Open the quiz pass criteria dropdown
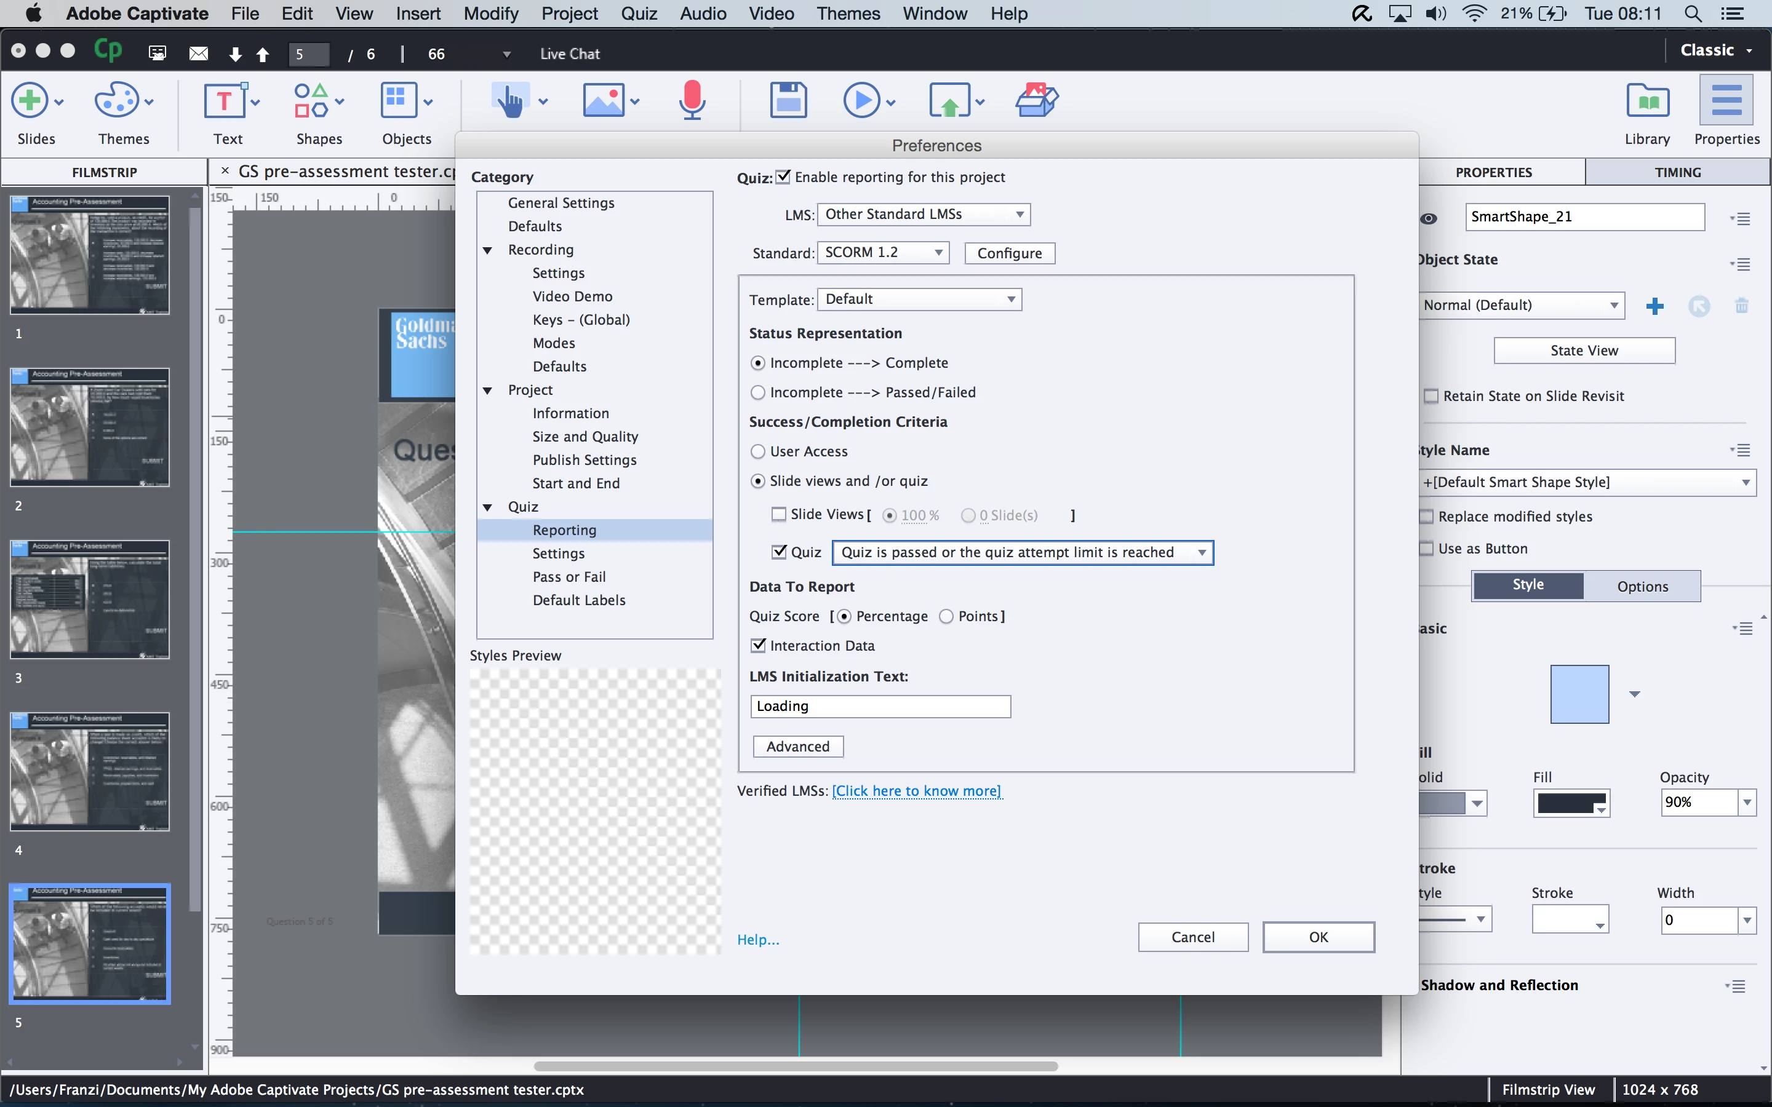The image size is (1772, 1107). click(x=1022, y=553)
